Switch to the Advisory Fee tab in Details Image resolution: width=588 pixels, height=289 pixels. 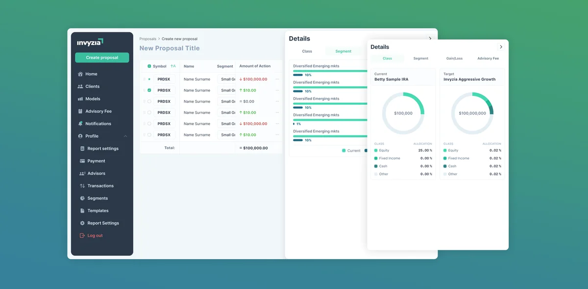[488, 59]
